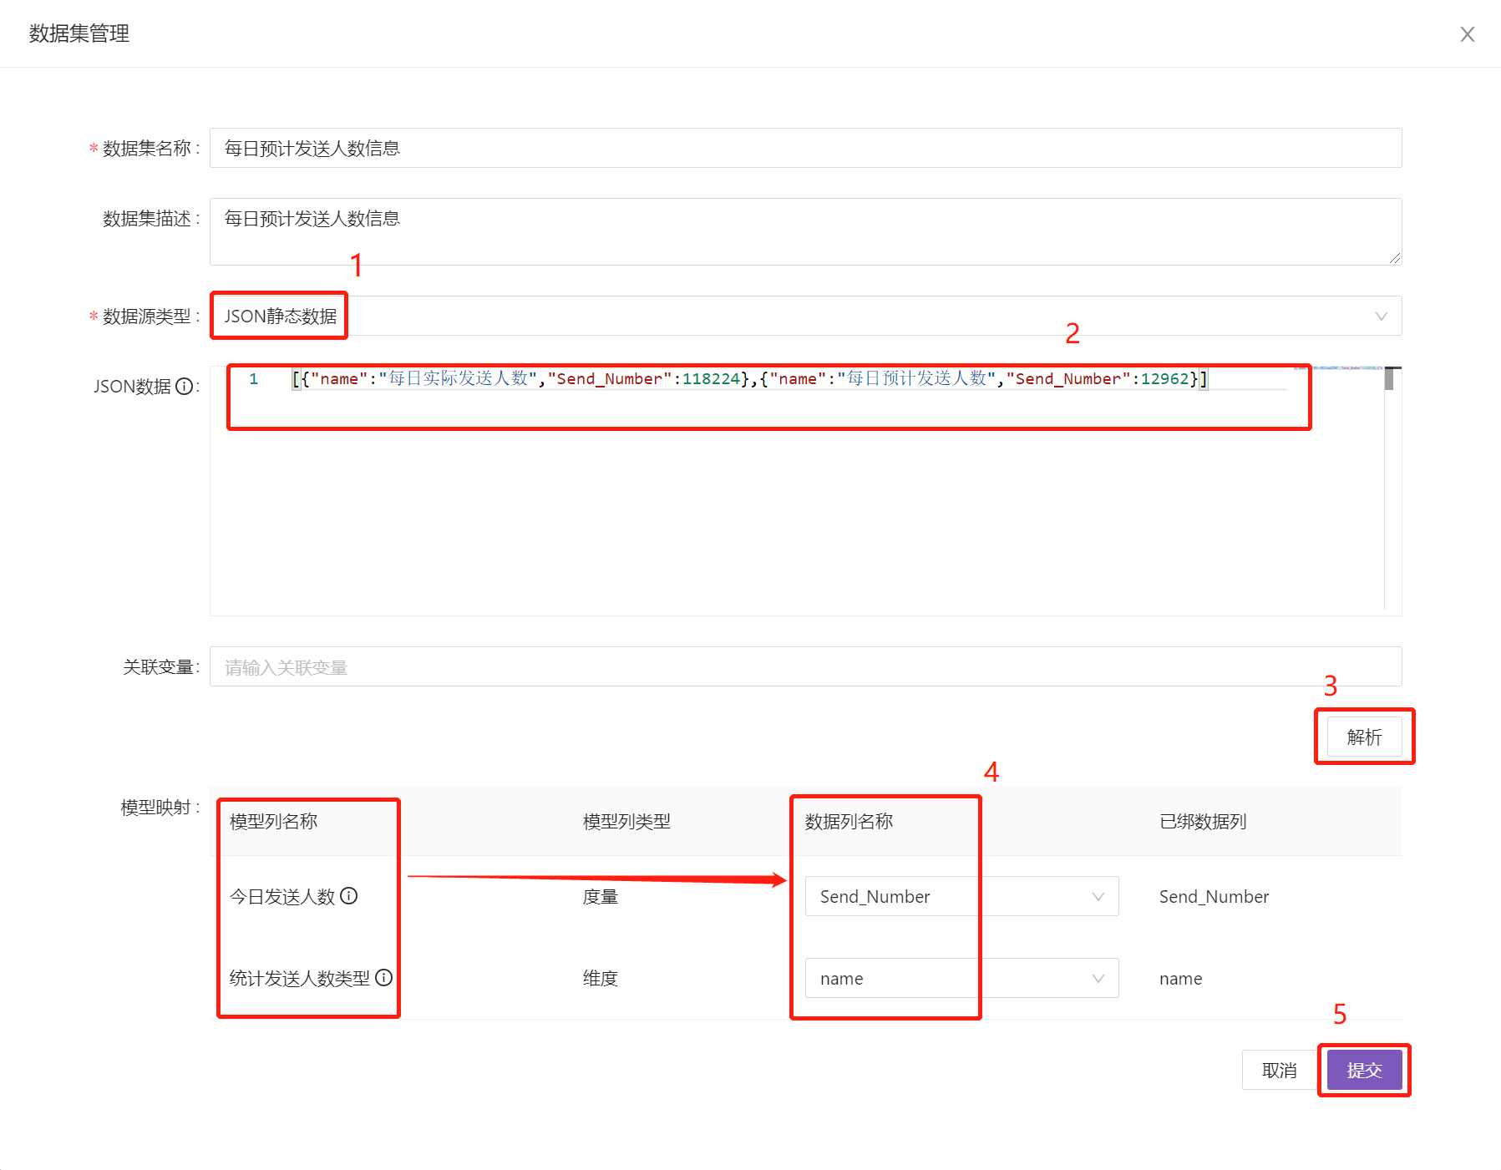1501x1170 pixels.
Task: Click the 模型映射 label
Action: click(x=156, y=807)
